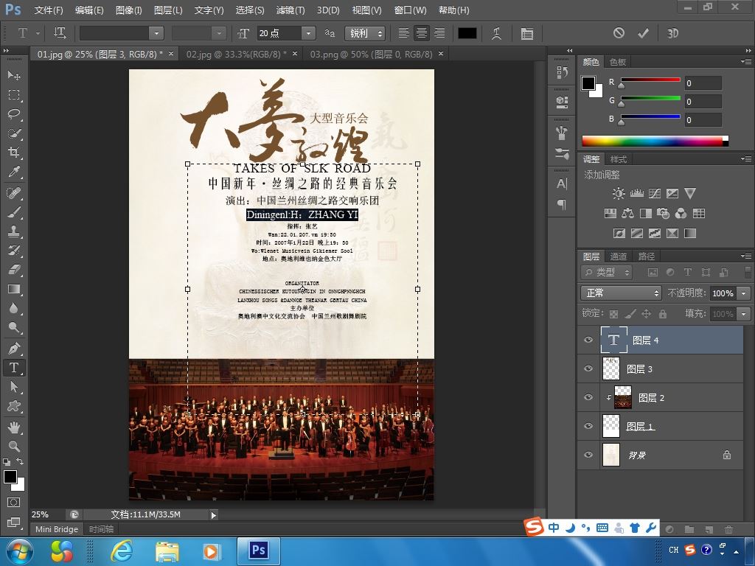Open font size 20 点 dropdown
The height and width of the screenshot is (566, 755).
coord(308,33)
